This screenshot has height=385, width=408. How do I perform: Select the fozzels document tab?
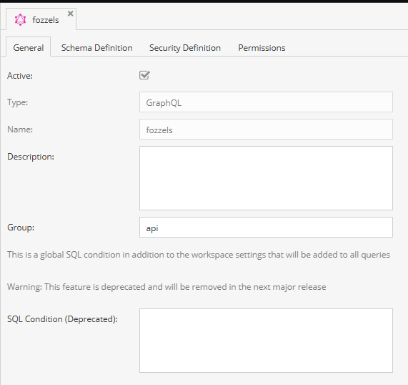[x=41, y=19]
